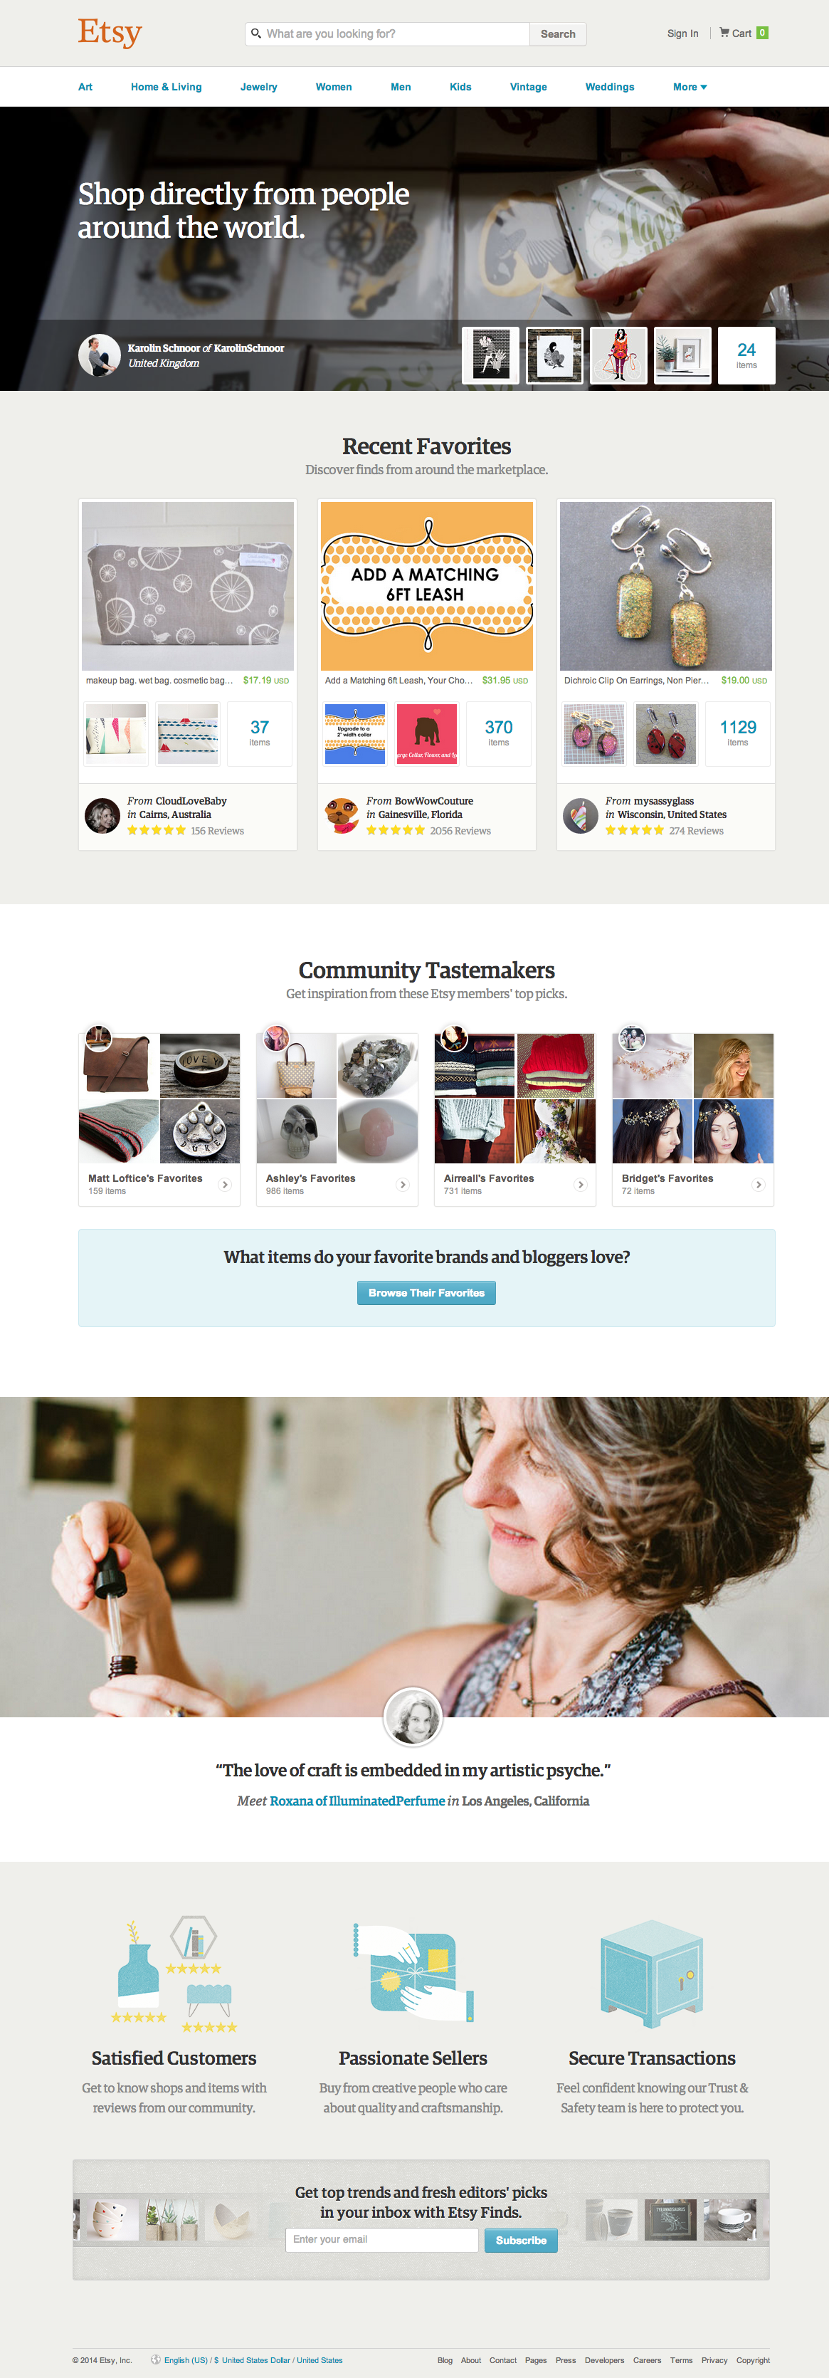The image size is (829, 2378).
Task: Expand the More categories dropdown
Action: pyautogui.click(x=690, y=87)
